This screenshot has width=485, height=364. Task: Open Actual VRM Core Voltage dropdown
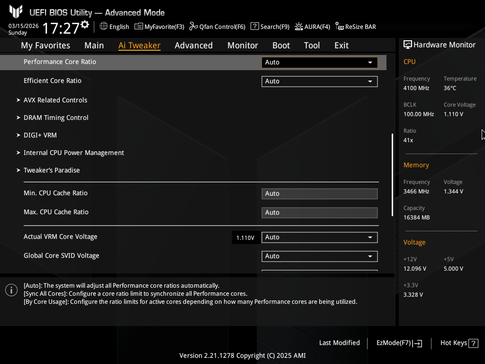(320, 237)
